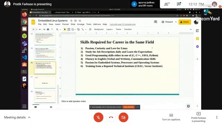Click the Redo toolbar icon
Viewport: 222px width, 125px height.
pyautogui.click(x=44, y=29)
